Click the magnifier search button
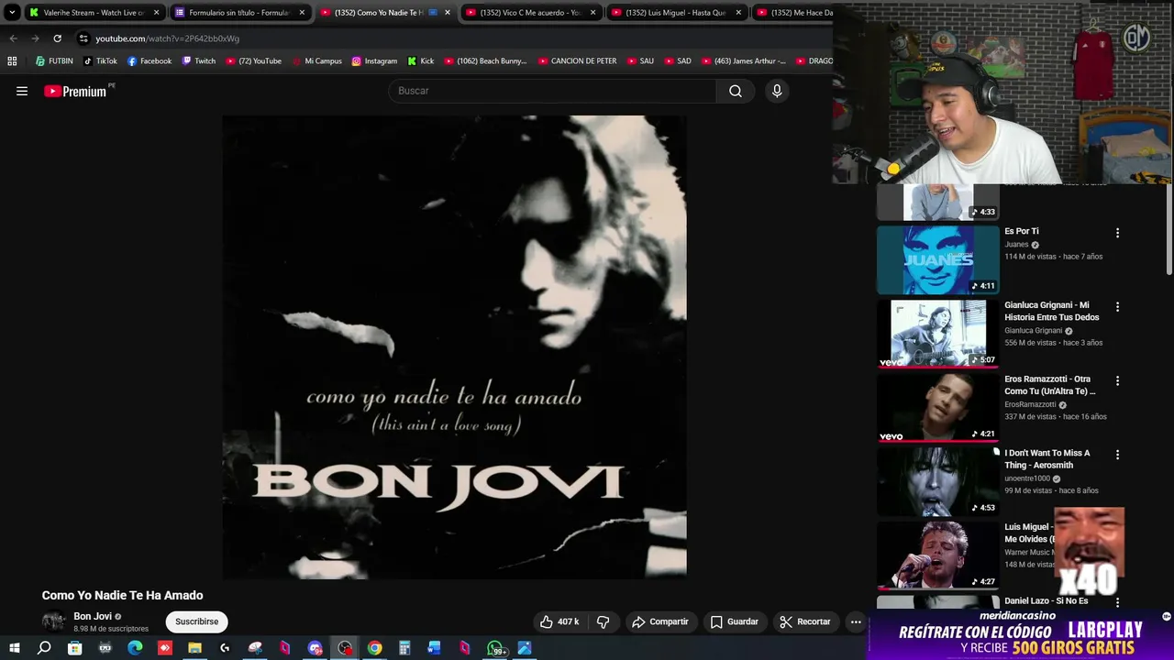The width and height of the screenshot is (1174, 660). (x=735, y=91)
